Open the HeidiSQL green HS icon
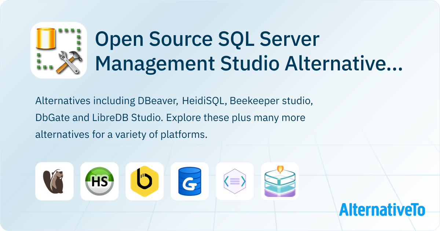The width and height of the screenshot is (440, 231). 99,181
